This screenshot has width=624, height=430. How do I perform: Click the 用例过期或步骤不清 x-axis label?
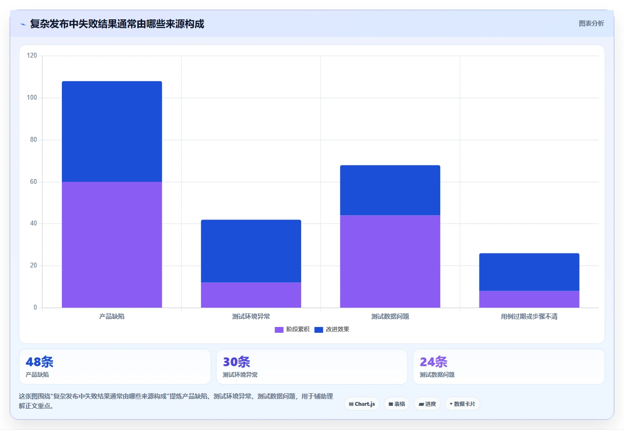click(529, 316)
